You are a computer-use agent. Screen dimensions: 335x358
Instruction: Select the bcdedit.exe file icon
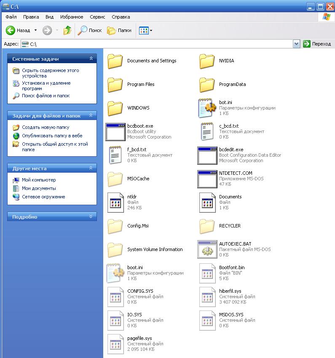[207, 155]
